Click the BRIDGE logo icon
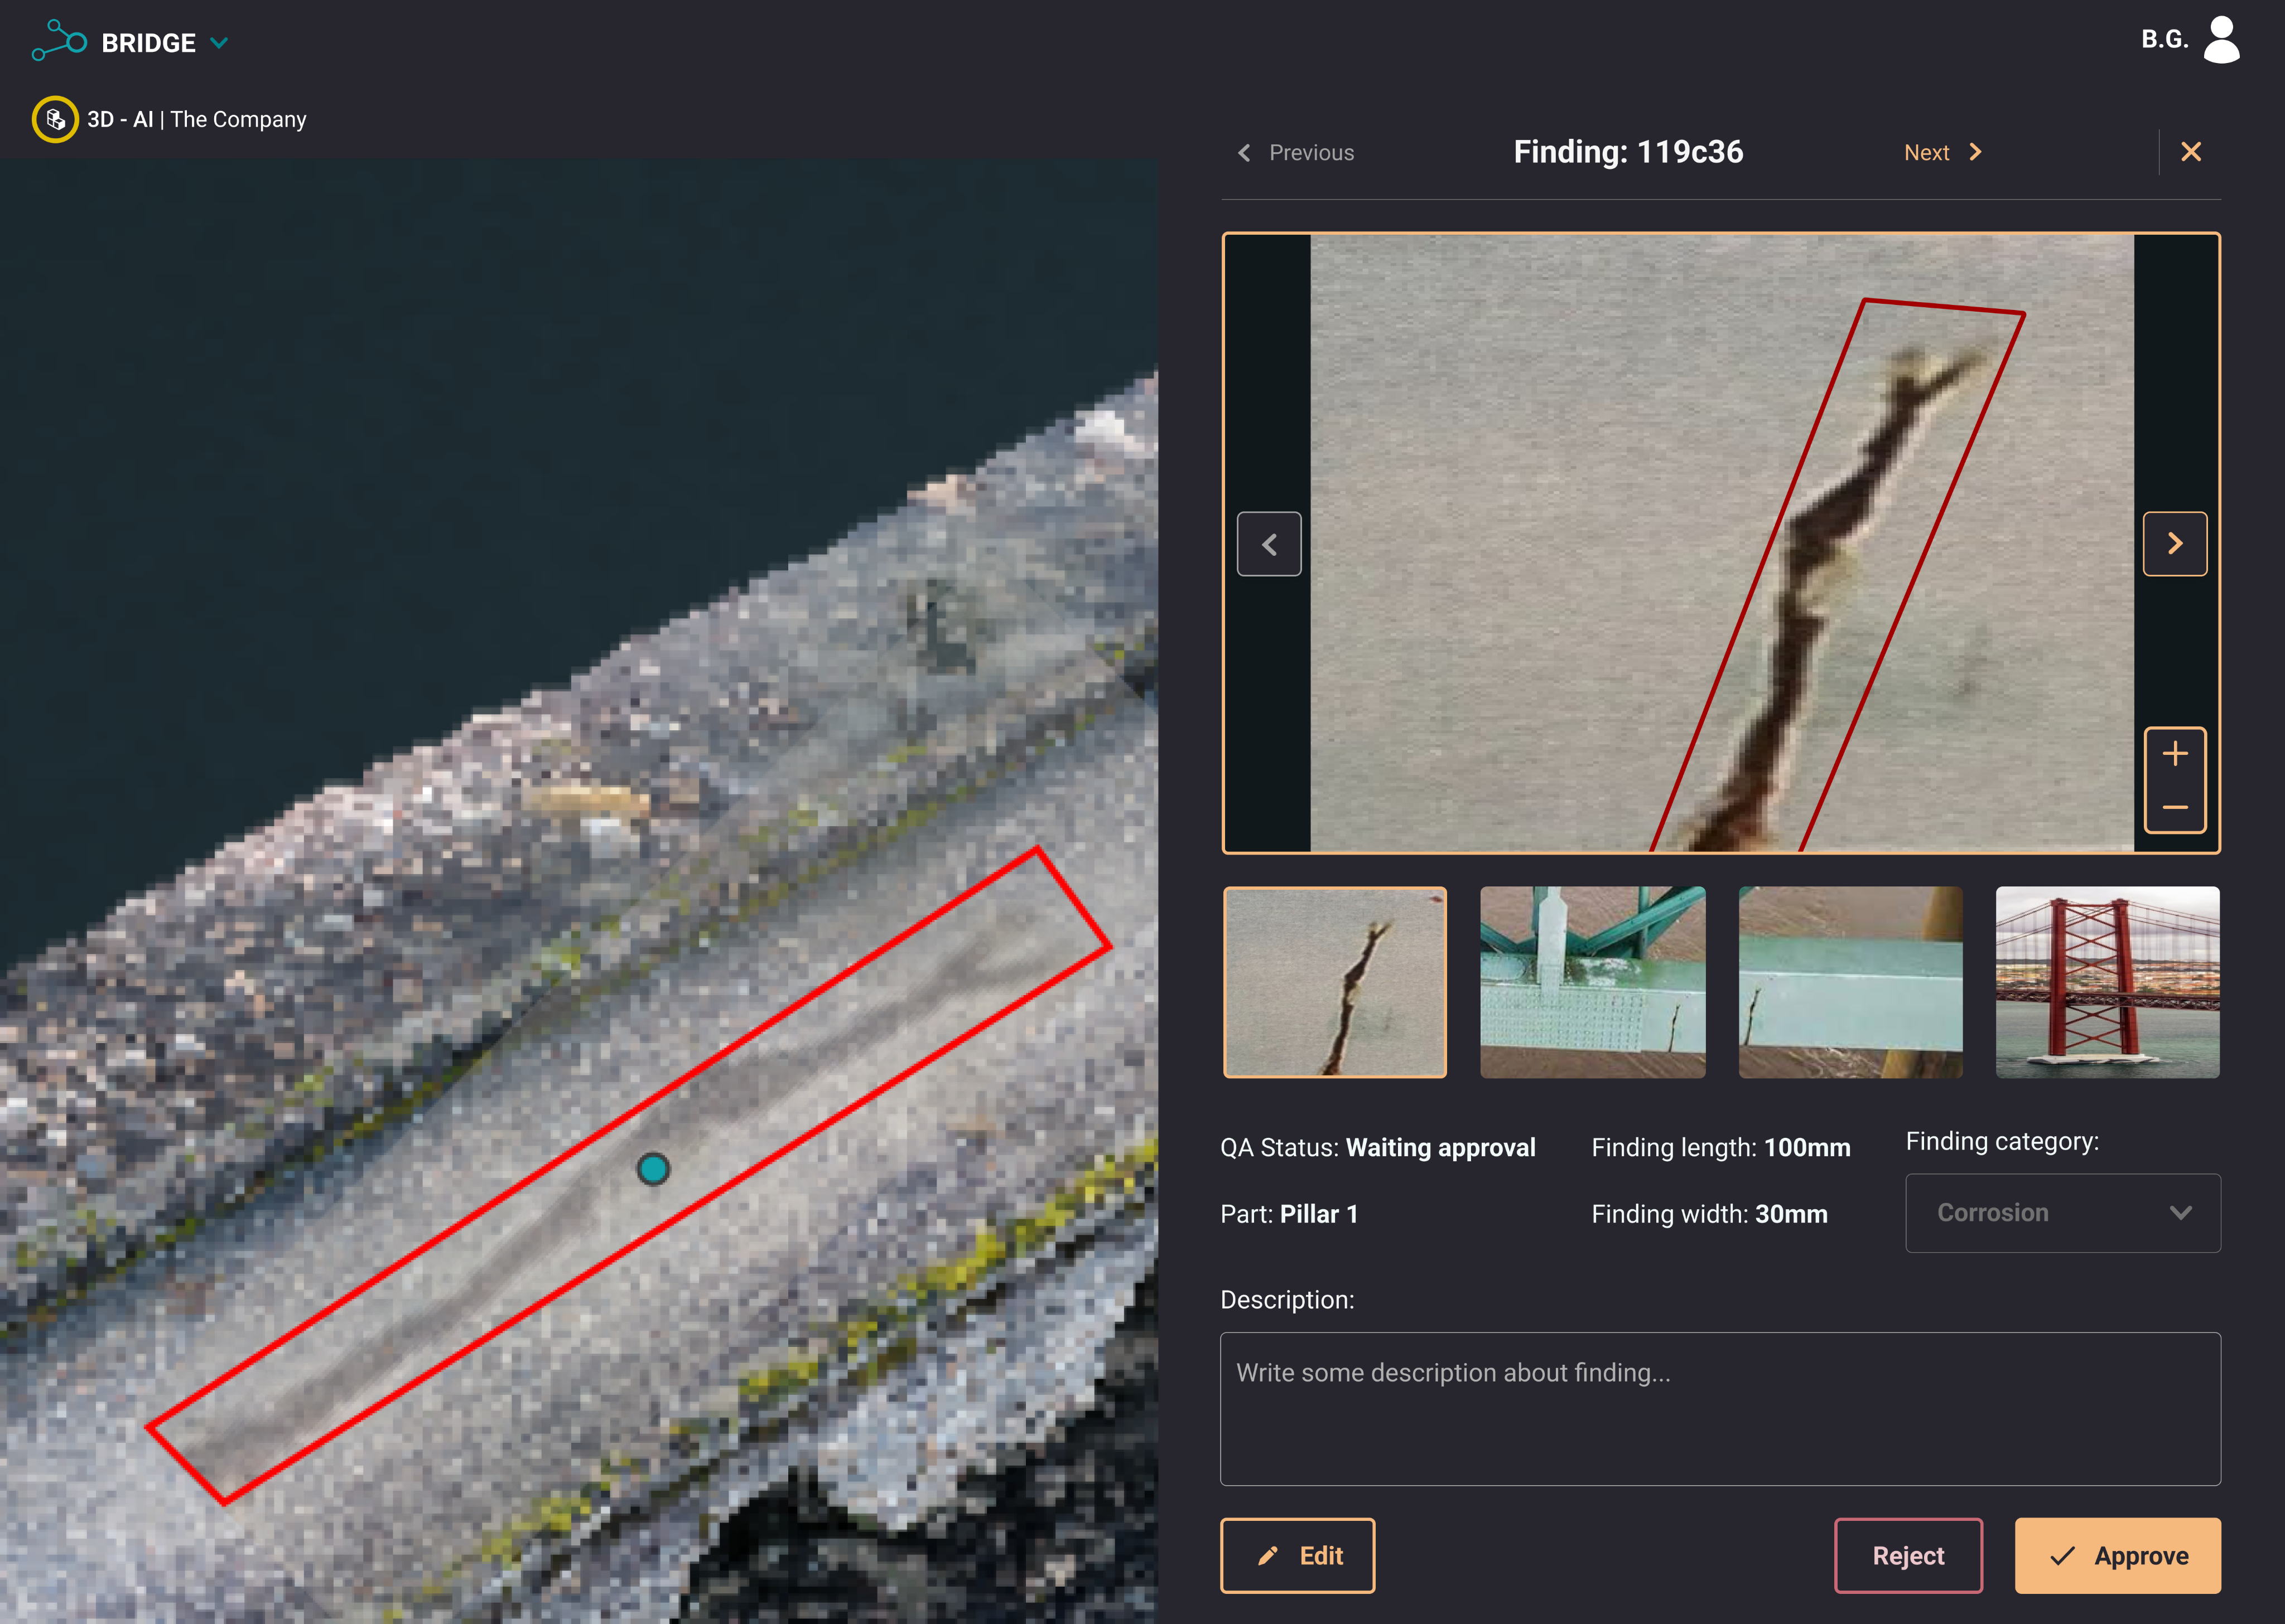This screenshot has height=1624, width=2285. click(59, 41)
